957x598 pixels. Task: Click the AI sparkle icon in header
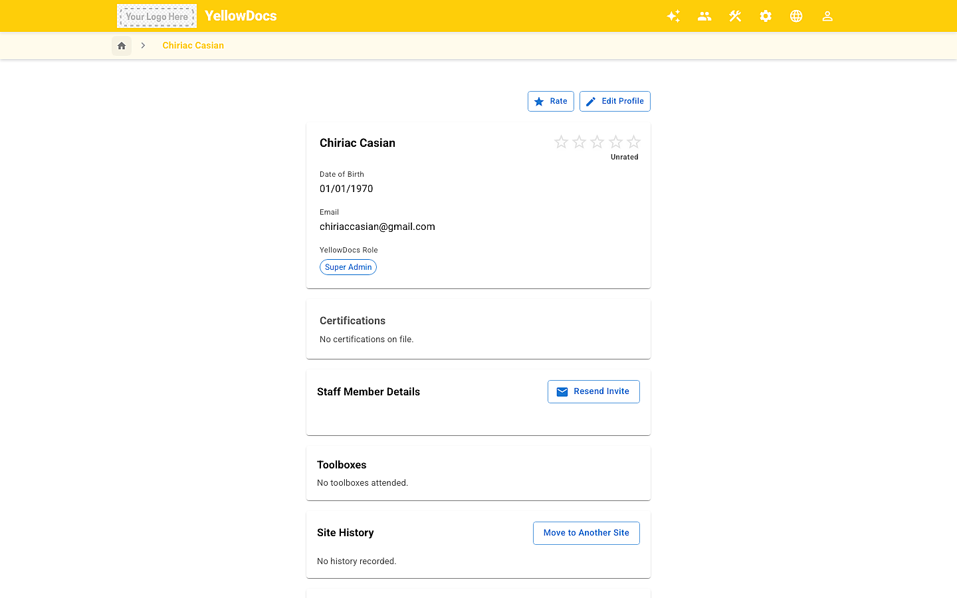pos(673,16)
